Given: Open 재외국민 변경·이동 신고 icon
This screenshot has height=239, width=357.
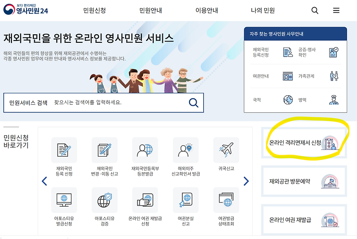Looking at the screenshot, I should 105,150.
